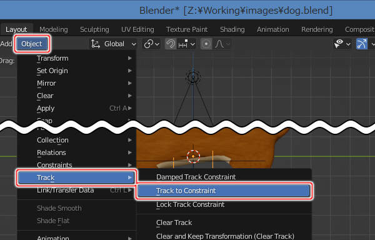Open the viewport object visibility eye dropdown

coord(342,44)
